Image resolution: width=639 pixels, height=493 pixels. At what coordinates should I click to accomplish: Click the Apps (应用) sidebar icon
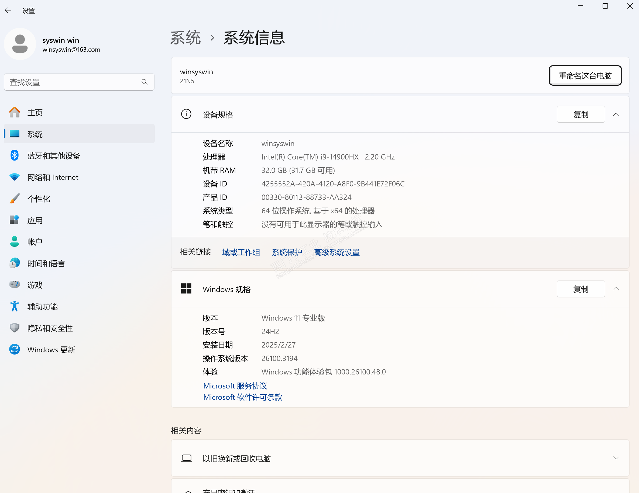coord(14,220)
